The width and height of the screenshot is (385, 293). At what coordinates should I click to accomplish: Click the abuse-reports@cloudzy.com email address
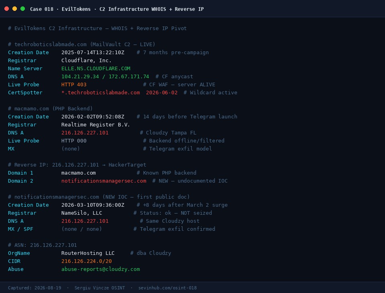101,269
